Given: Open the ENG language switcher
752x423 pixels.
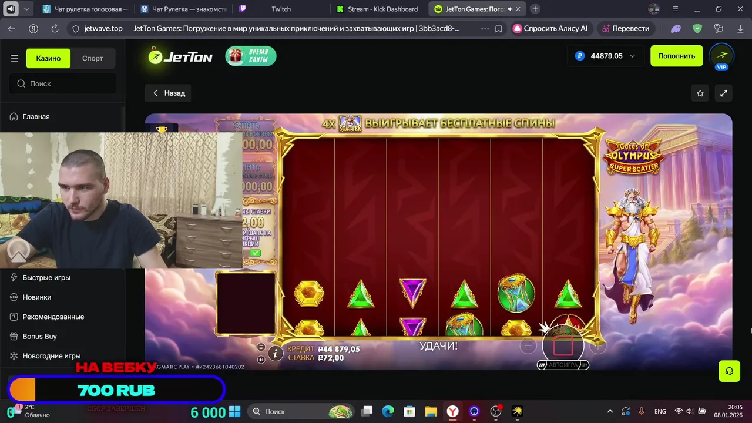Looking at the screenshot, I should (660, 411).
